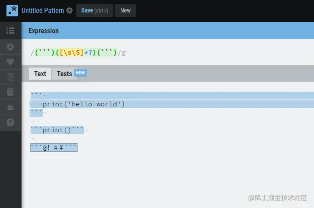
Task: Click the *? lazy quantifier token
Action: [88, 53]
